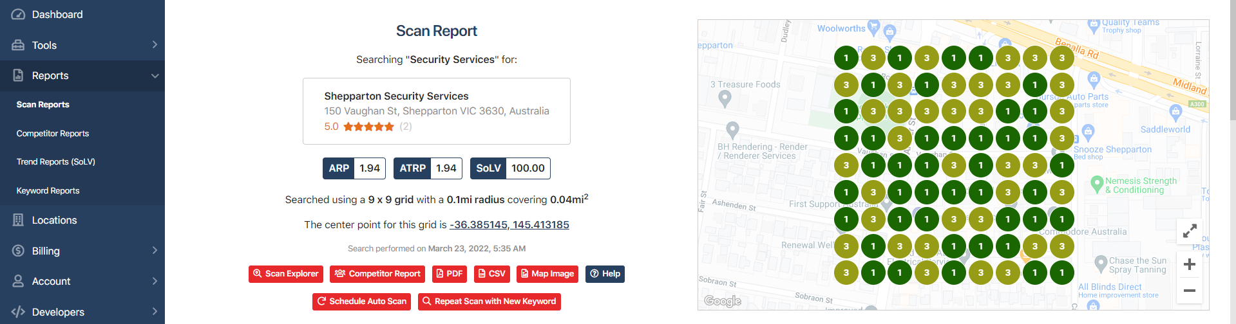This screenshot has height=324, width=1236.
Task: Click the Billing dollar-sign icon
Action: tap(18, 251)
